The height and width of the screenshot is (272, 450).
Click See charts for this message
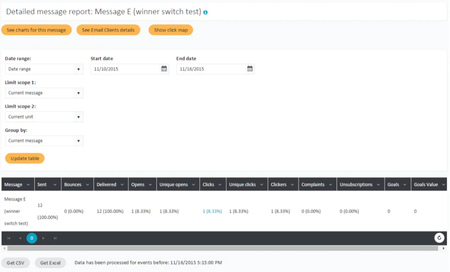pyautogui.click(x=36, y=30)
